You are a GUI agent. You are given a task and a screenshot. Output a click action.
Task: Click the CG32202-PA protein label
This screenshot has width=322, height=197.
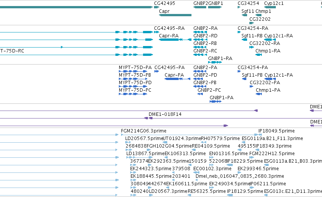point(265,83)
